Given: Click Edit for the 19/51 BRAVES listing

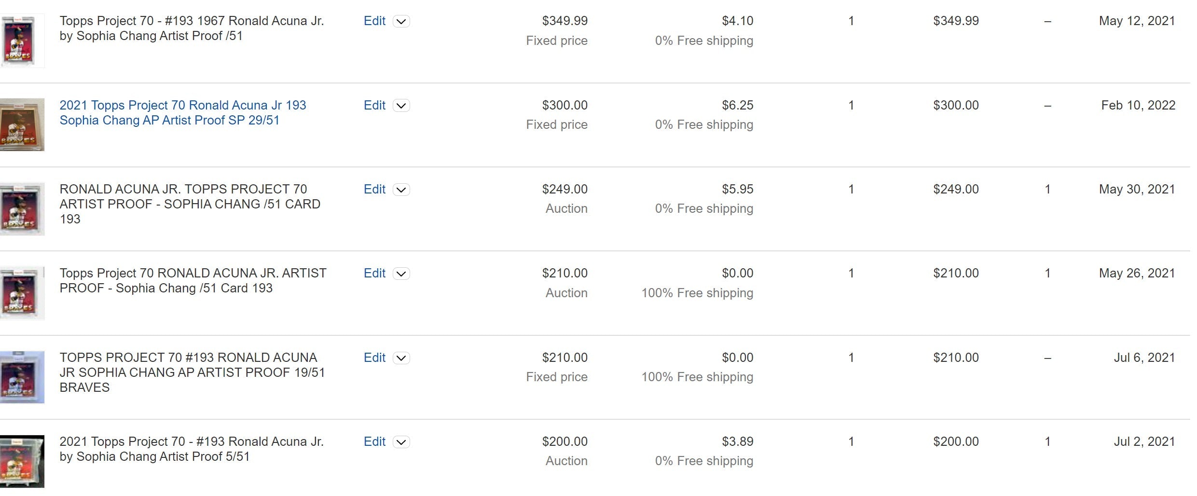Looking at the screenshot, I should coord(374,358).
